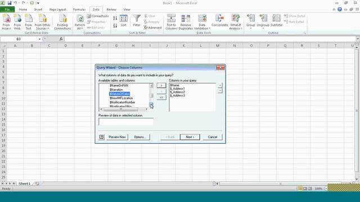
Task: Open the Group dropdown
Action: pos(251,27)
